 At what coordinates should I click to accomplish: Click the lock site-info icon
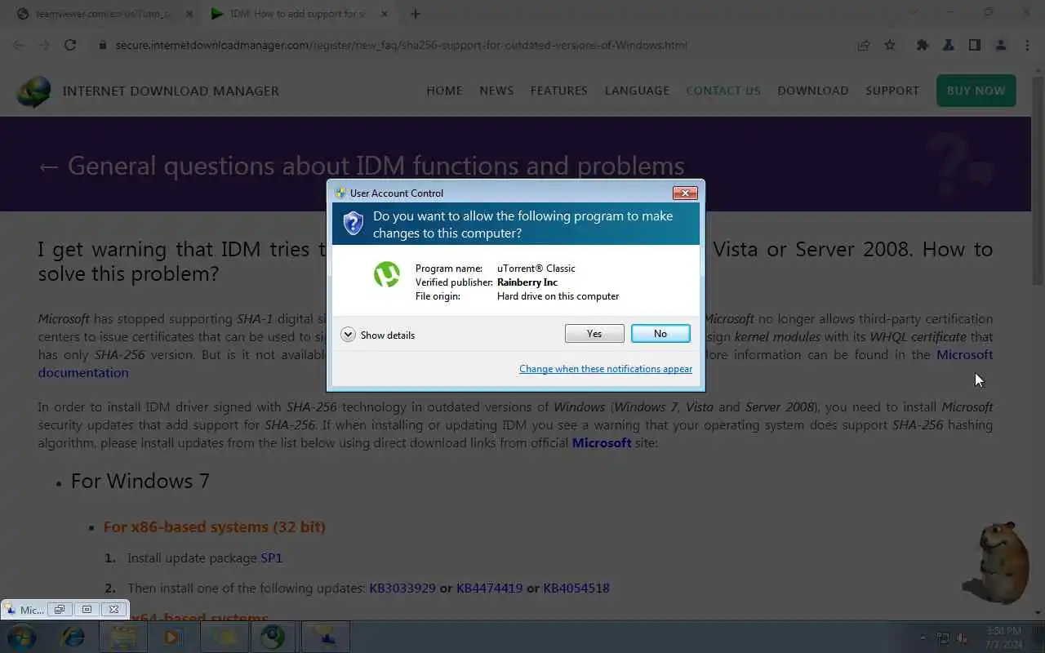[103, 45]
